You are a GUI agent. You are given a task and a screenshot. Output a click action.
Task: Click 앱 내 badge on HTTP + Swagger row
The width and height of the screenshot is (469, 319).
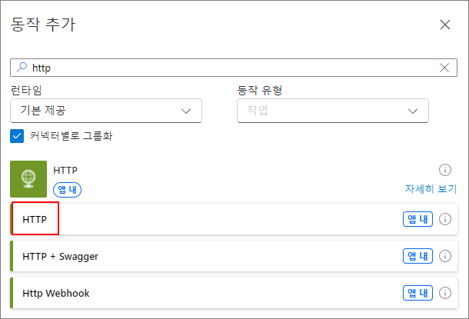click(x=417, y=256)
